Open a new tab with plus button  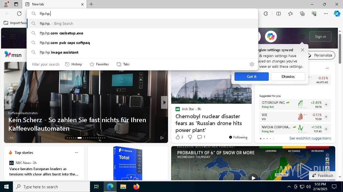pyautogui.click(x=91, y=4)
